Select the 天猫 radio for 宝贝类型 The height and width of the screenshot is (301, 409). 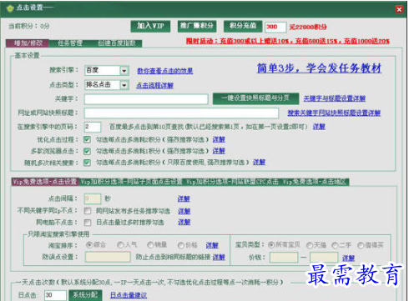[x=310, y=245]
